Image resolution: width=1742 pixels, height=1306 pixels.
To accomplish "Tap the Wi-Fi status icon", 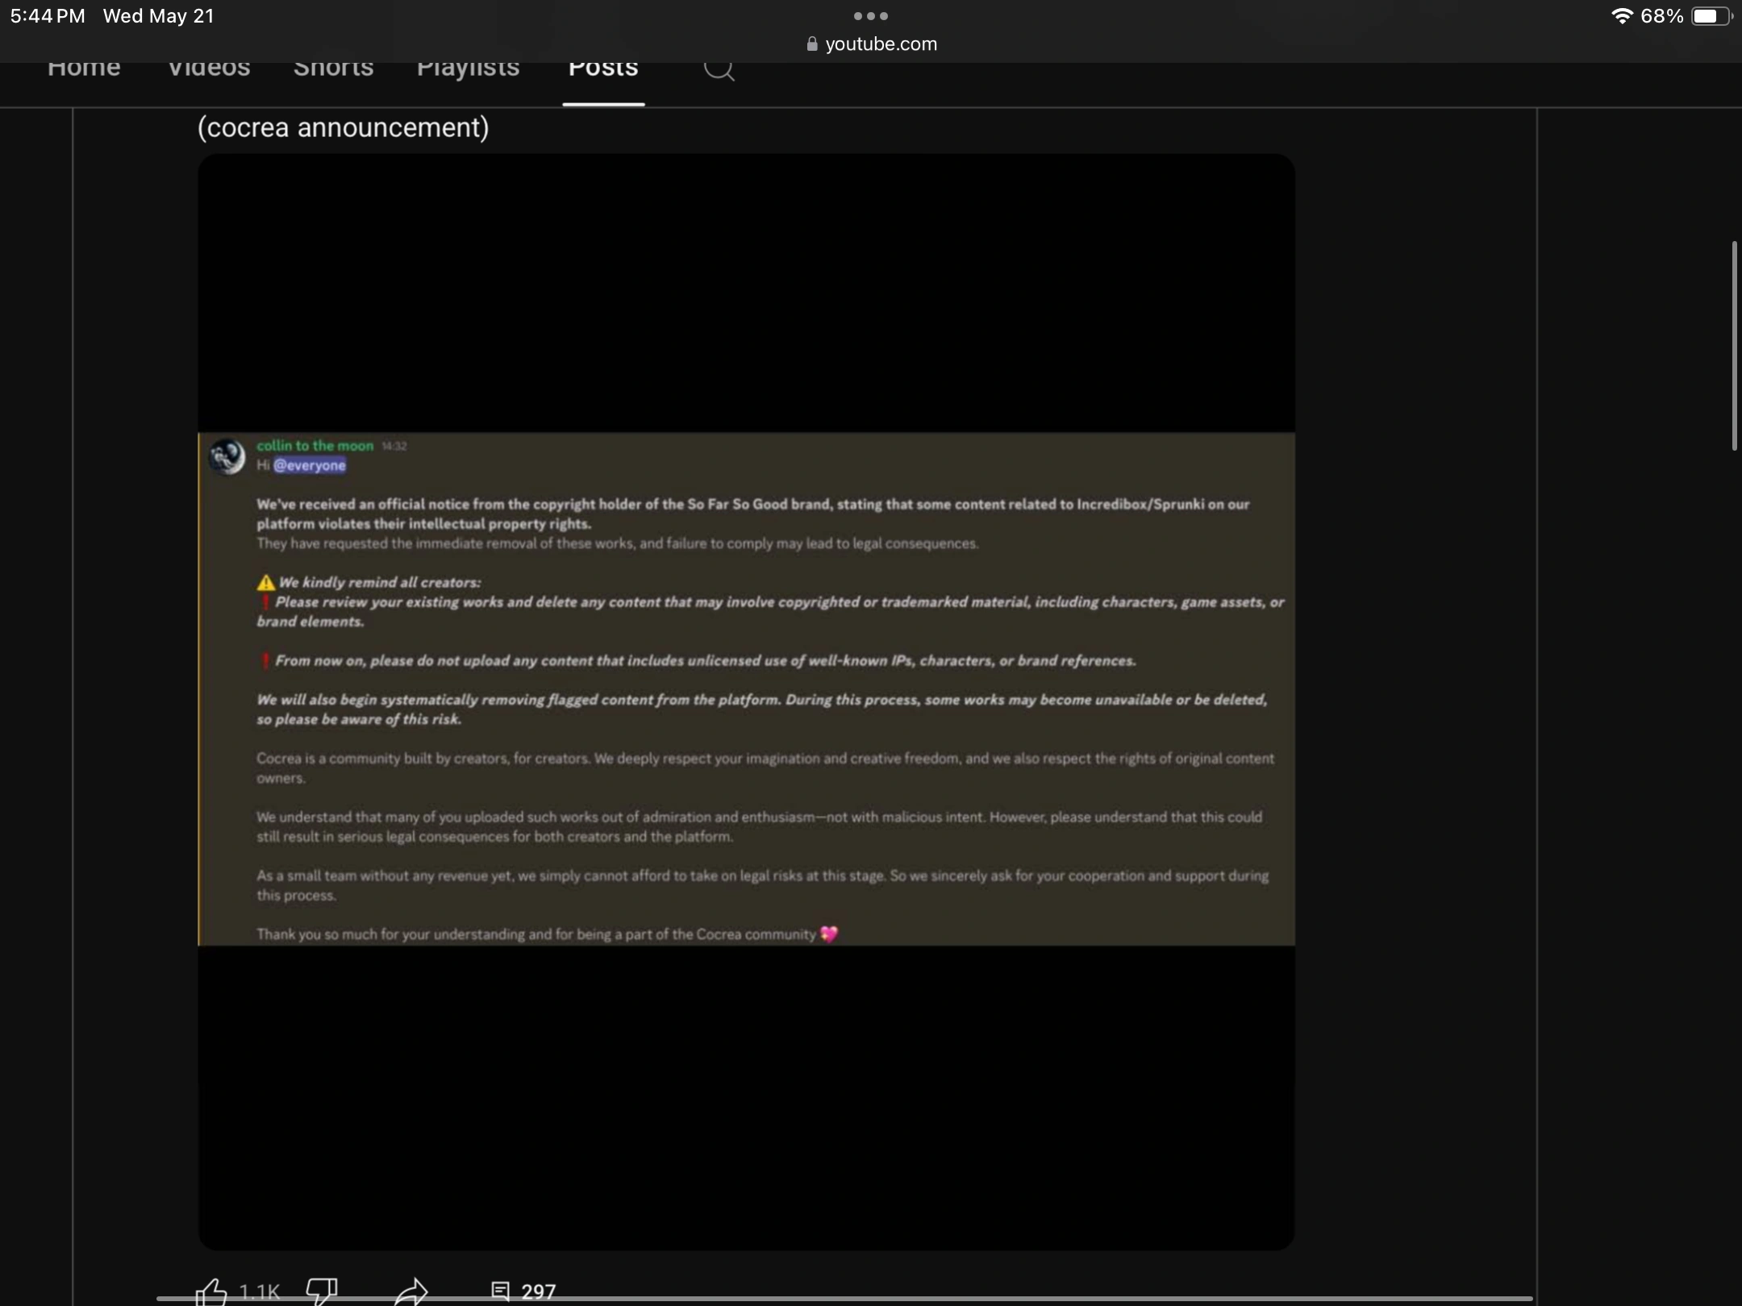I will coord(1621,16).
